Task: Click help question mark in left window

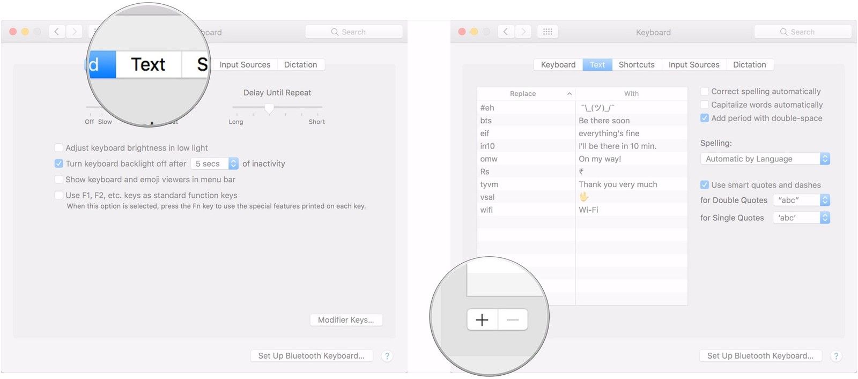Action: 387,356
